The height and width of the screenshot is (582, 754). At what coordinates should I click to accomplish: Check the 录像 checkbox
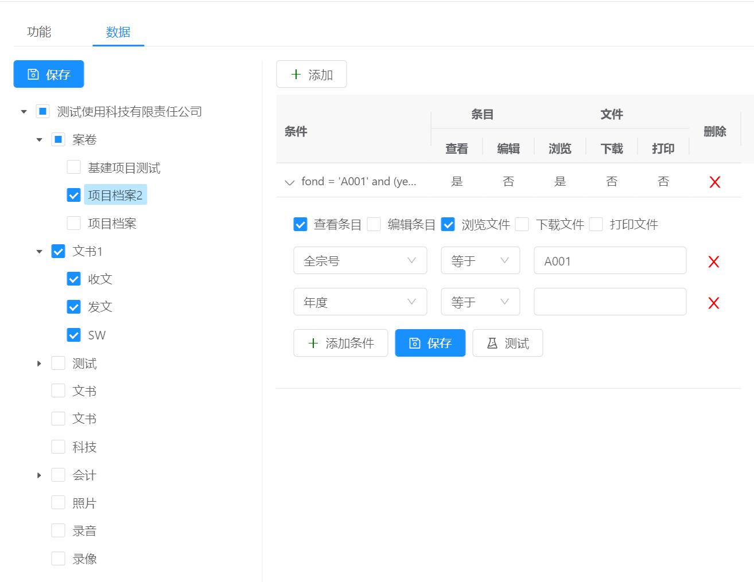(x=58, y=558)
